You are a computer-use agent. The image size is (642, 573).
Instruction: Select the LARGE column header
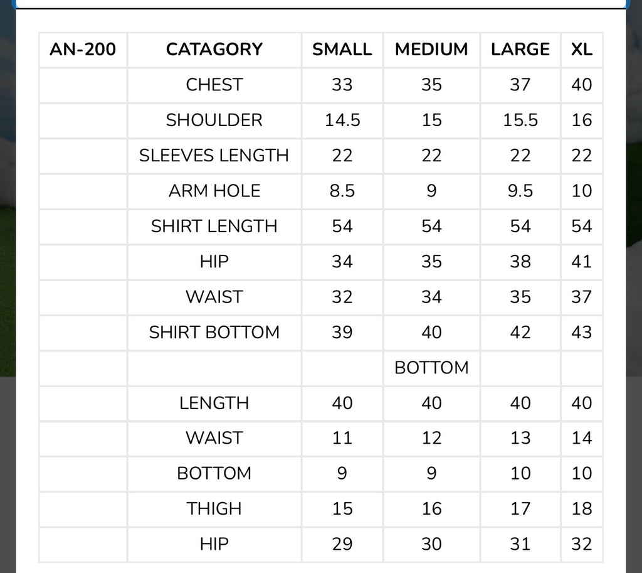coord(520,50)
